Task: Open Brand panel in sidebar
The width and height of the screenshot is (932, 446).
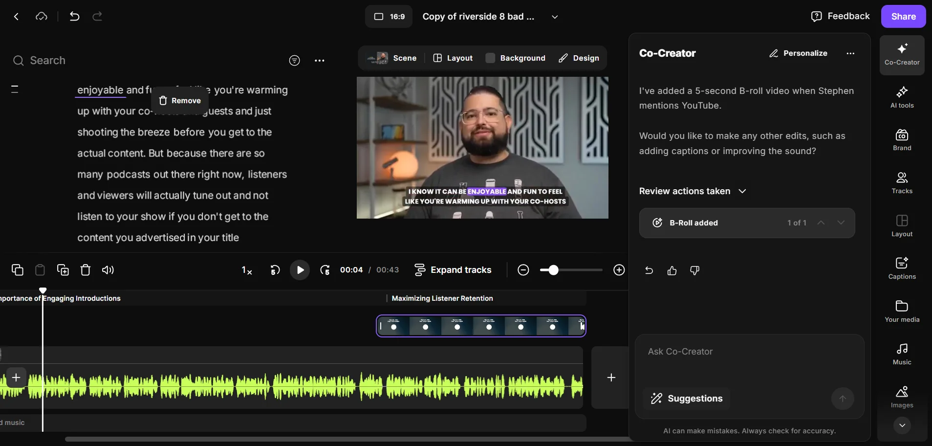Action: (x=902, y=140)
